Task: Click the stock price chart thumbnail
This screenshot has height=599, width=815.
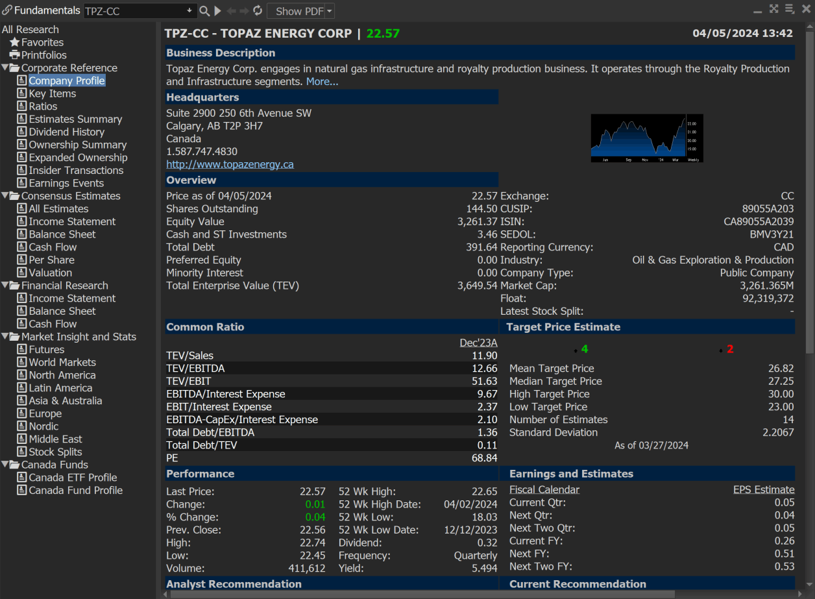Action: tap(647, 138)
